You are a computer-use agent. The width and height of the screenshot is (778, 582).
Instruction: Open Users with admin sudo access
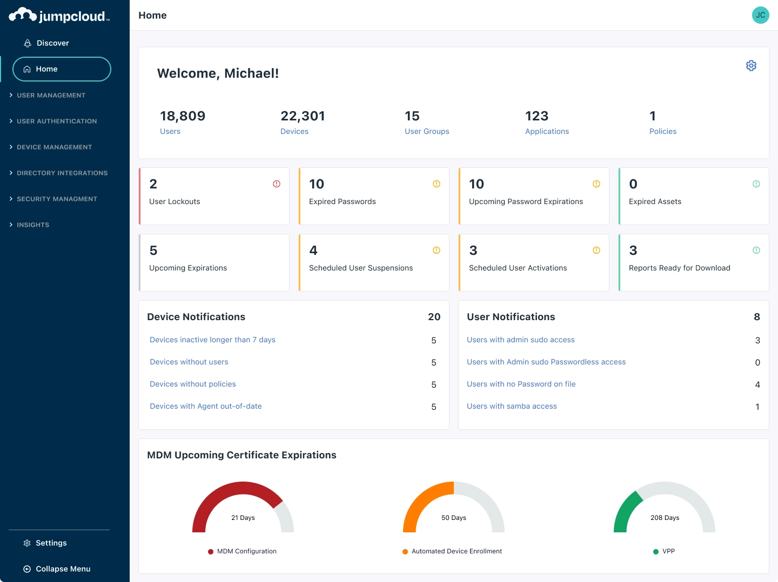point(520,340)
